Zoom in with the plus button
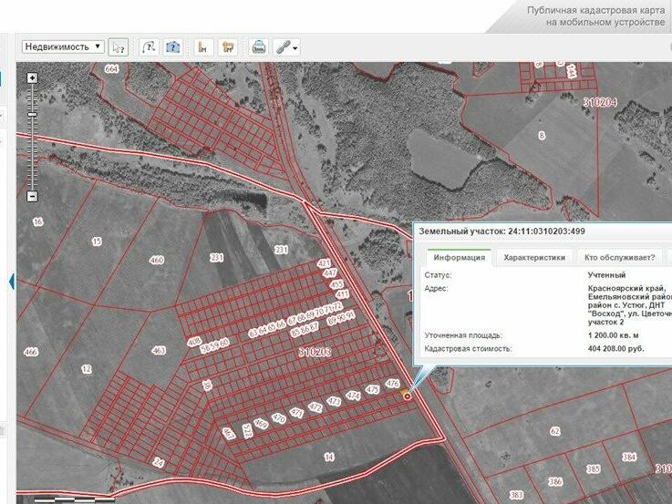This screenshot has width=672, height=504. coord(32,78)
